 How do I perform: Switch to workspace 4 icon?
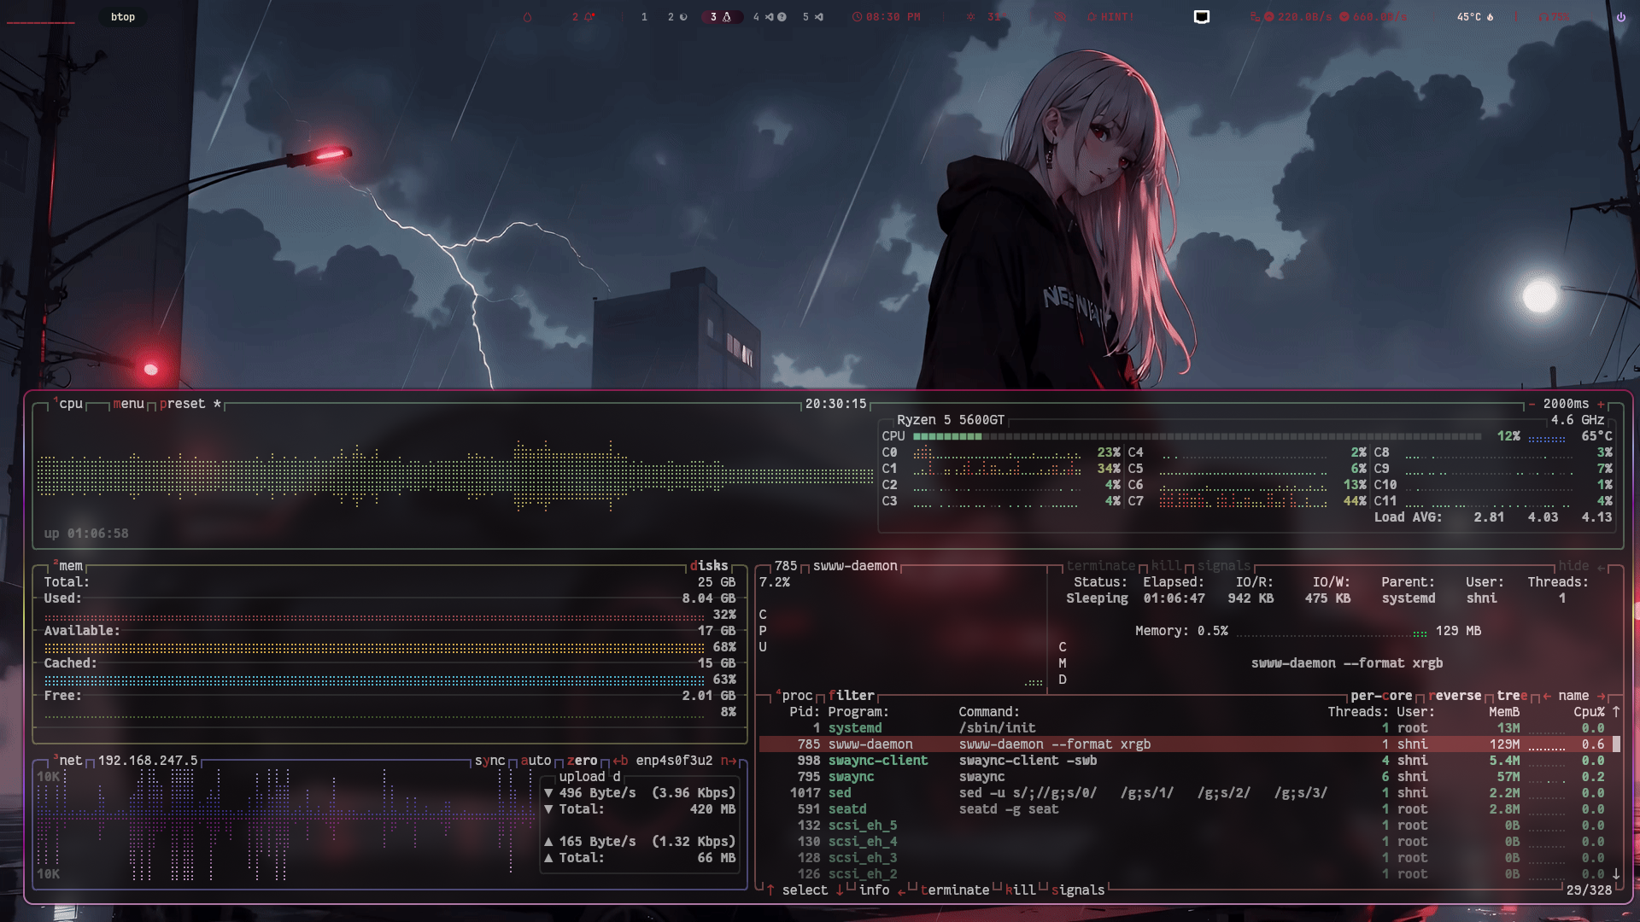point(769,17)
